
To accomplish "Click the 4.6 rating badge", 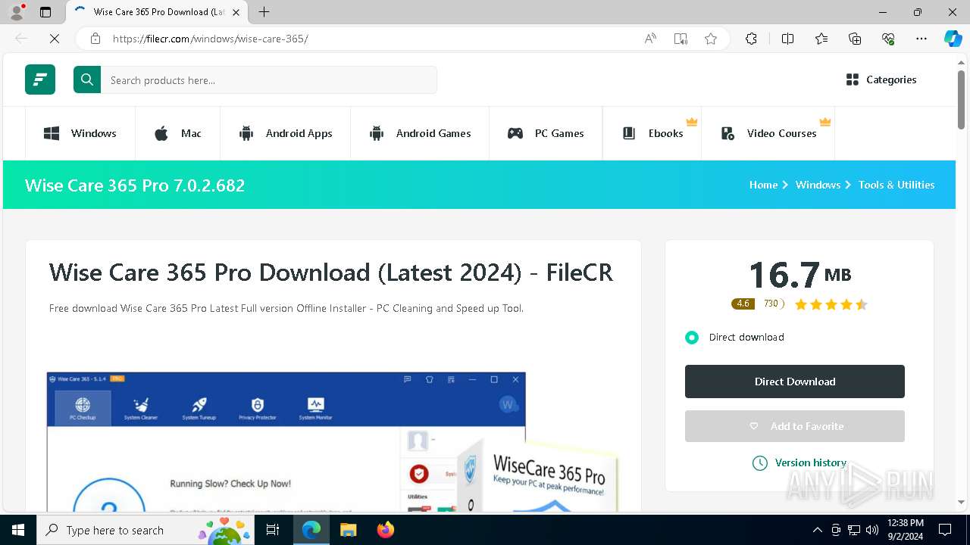I will point(743,304).
